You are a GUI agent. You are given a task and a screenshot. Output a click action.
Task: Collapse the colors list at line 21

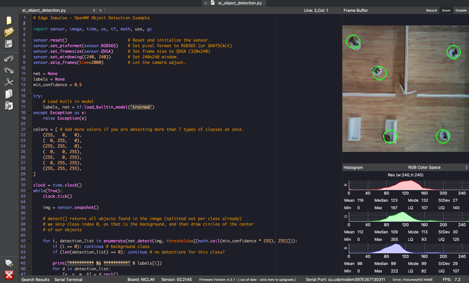coord(29,130)
